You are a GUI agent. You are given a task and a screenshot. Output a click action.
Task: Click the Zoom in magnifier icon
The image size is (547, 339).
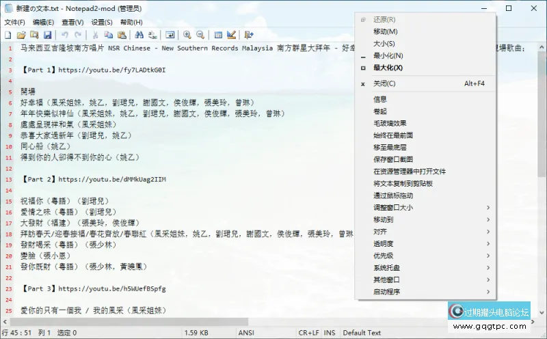(187, 35)
